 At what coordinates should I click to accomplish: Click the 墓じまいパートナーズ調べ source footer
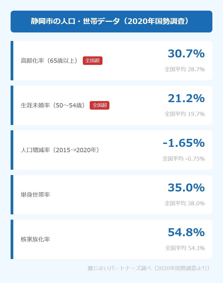pyautogui.click(x=149, y=268)
